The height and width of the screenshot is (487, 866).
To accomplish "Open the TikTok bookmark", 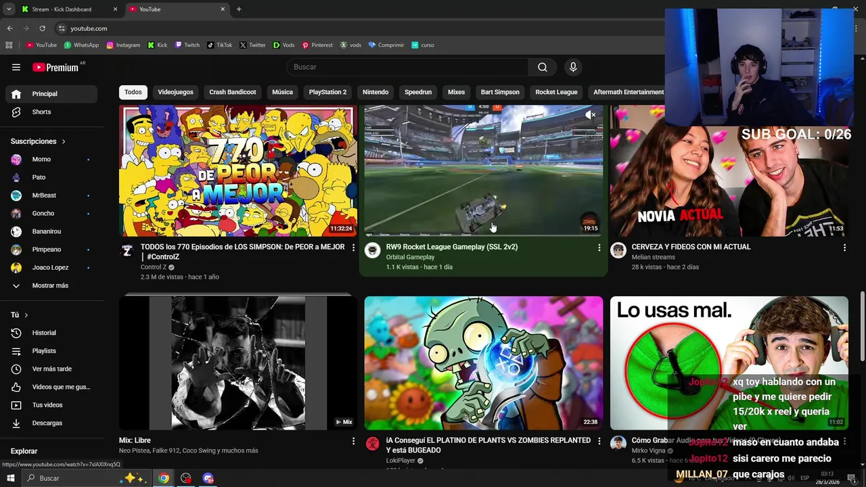I will (x=220, y=45).
